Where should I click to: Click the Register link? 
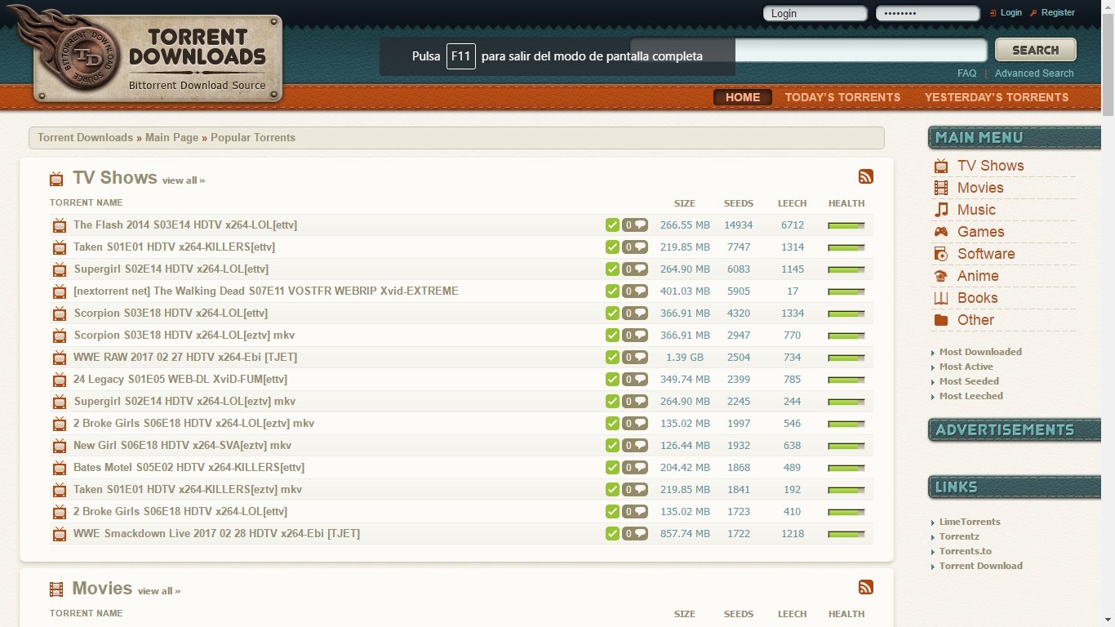[x=1058, y=12]
